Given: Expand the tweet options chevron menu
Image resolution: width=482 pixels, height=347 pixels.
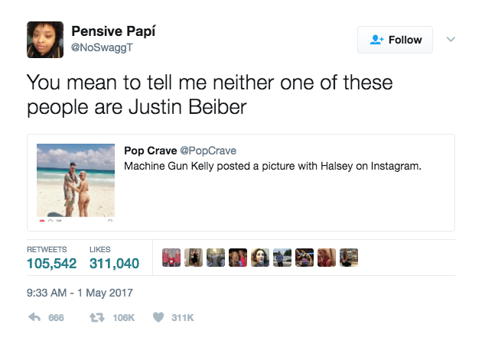Looking at the screenshot, I should pyautogui.click(x=450, y=40).
